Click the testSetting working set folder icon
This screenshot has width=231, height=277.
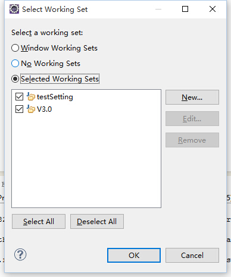[x=31, y=97]
